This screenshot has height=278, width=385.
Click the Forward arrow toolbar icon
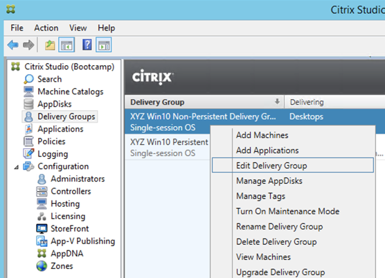click(28, 45)
